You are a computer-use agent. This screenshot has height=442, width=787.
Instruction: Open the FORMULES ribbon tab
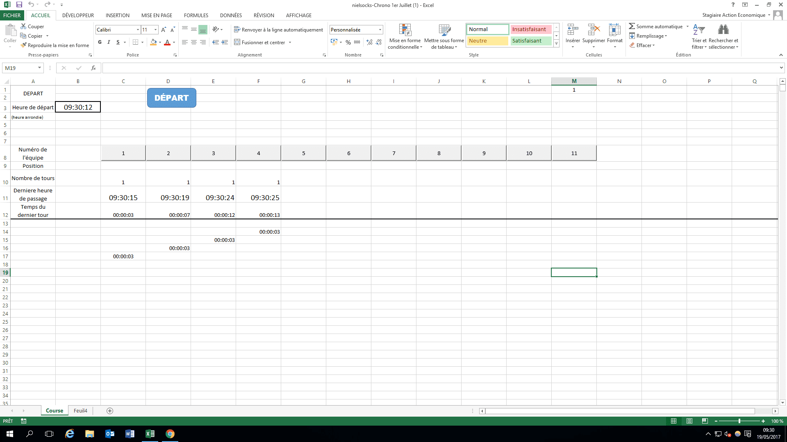(x=196, y=15)
